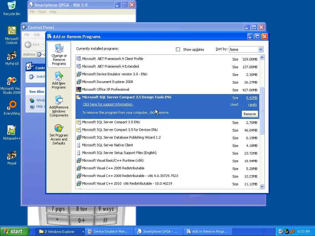Open Mypal desktop shortcut
Image resolution: width=315 pixels, height=236 pixels.
(12, 158)
